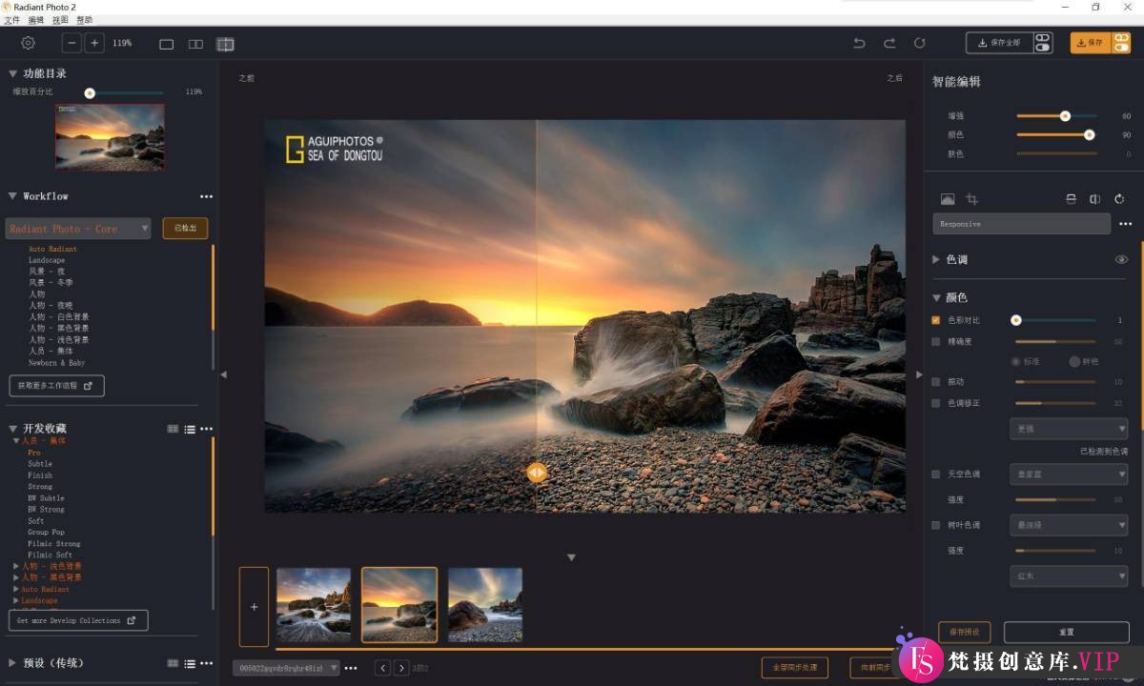Expand the 色调 section
Viewport: 1144px width, 686px height.
pyautogui.click(x=936, y=259)
